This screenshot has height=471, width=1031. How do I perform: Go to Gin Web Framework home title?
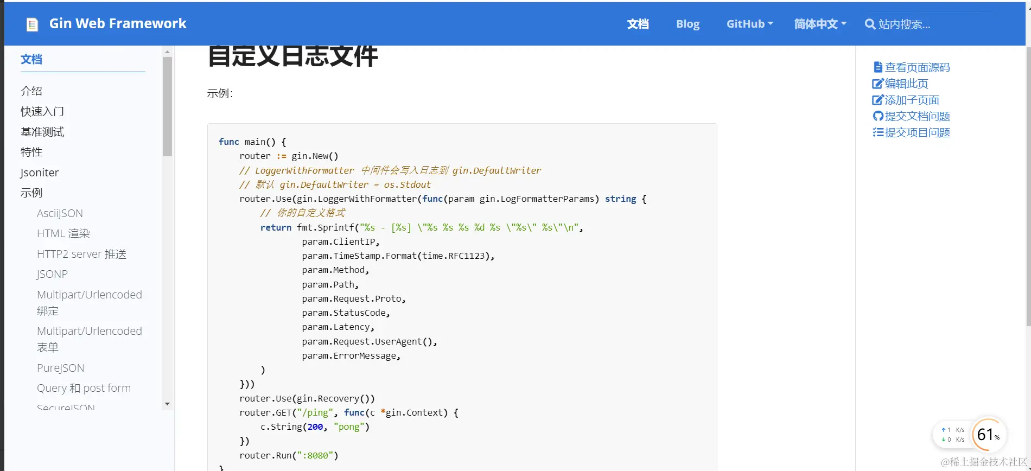point(118,23)
